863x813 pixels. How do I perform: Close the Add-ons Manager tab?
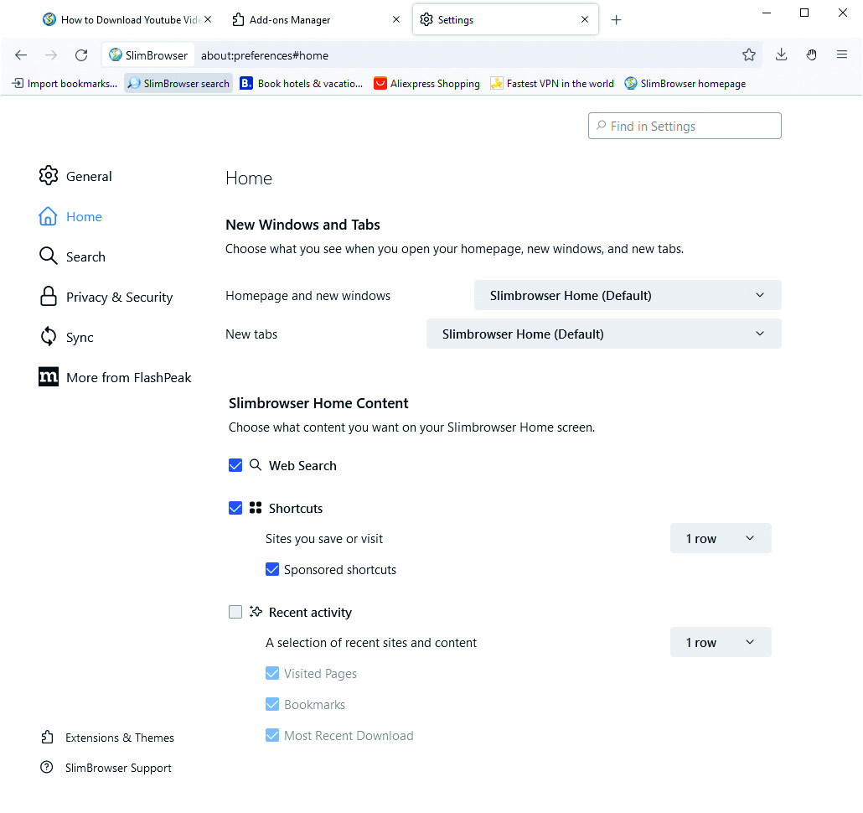pos(396,19)
